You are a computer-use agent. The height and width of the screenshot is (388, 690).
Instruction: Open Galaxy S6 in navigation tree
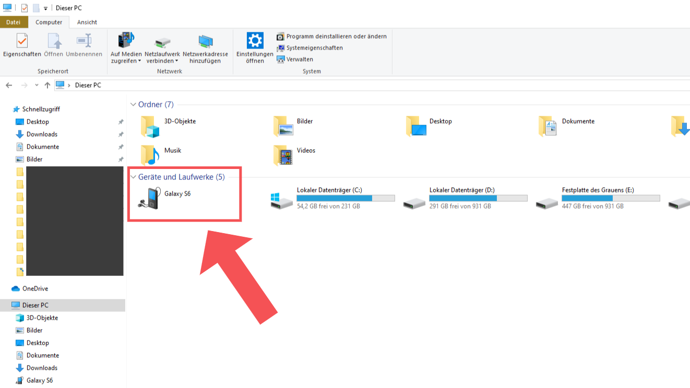40,381
